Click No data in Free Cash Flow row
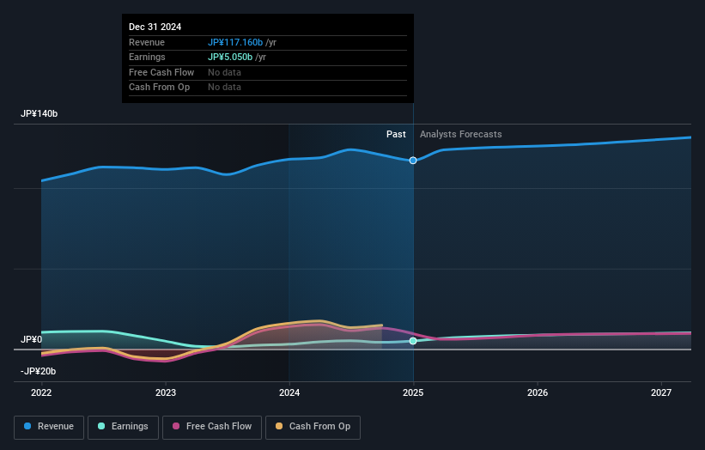This screenshot has height=450, width=705. 224,72
